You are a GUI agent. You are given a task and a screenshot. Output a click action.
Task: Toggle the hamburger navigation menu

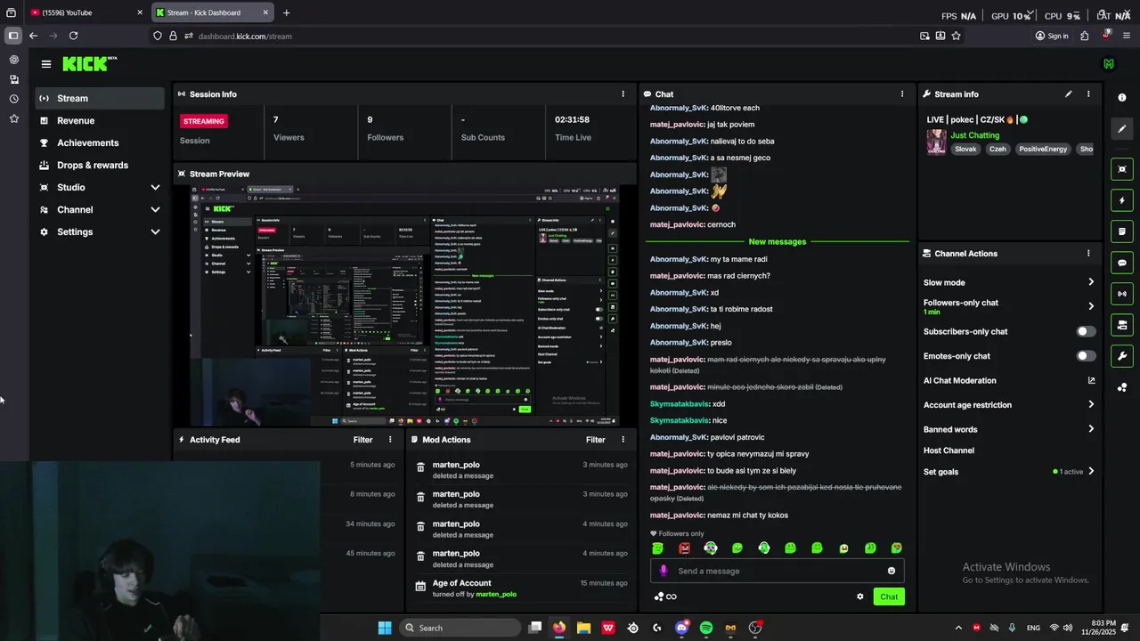click(x=46, y=64)
